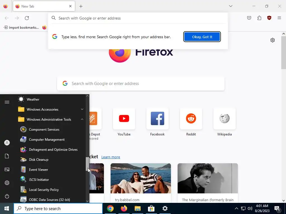Open Google Chrome from the taskbar
The width and height of the screenshot is (286, 214).
[x=110, y=208]
